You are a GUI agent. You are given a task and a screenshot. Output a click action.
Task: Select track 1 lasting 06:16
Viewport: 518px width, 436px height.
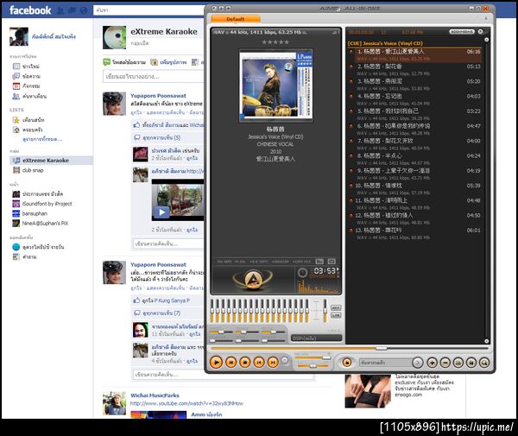(415, 54)
